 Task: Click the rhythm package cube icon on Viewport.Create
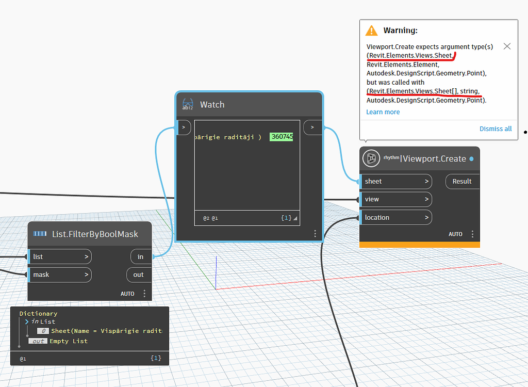pos(371,158)
